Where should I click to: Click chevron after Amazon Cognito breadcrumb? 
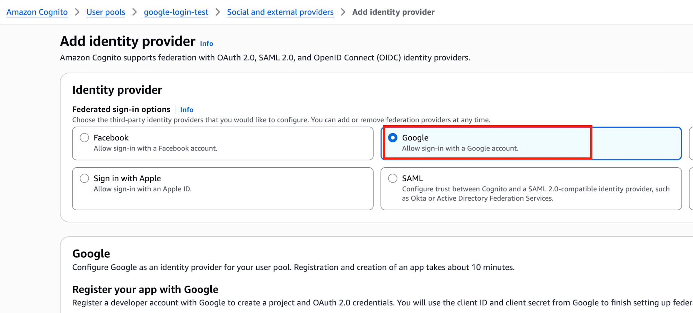(77, 12)
